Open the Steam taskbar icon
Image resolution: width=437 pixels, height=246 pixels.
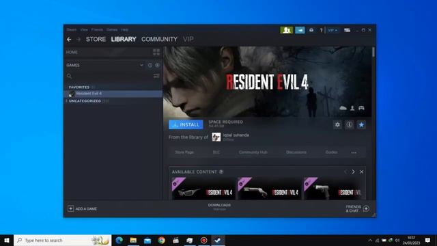pyautogui.click(x=218, y=240)
